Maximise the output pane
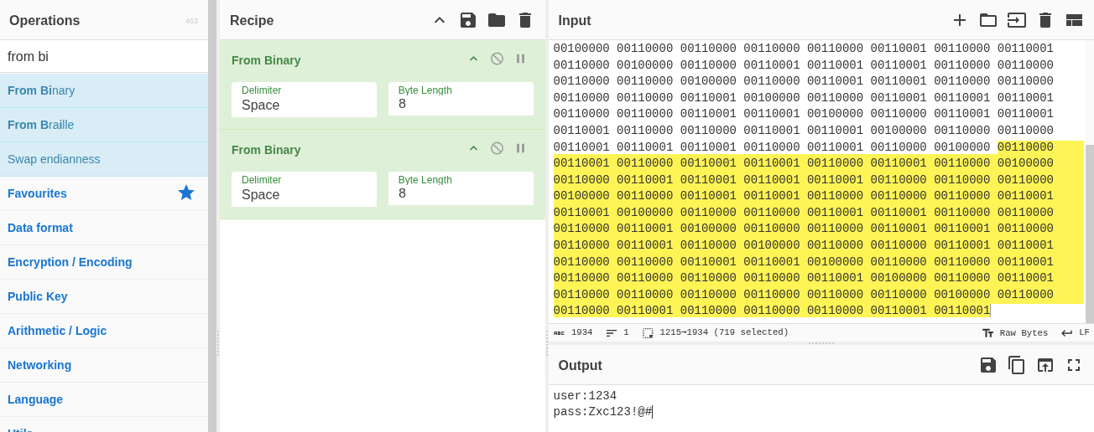Screen dimensions: 1094x432 pyautogui.click(x=1074, y=365)
